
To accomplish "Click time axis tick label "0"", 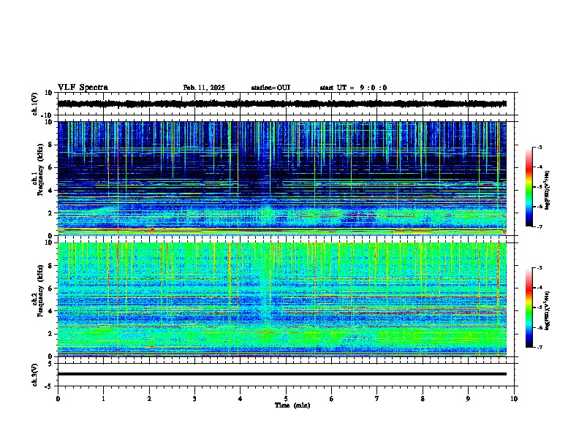I will point(58,399).
